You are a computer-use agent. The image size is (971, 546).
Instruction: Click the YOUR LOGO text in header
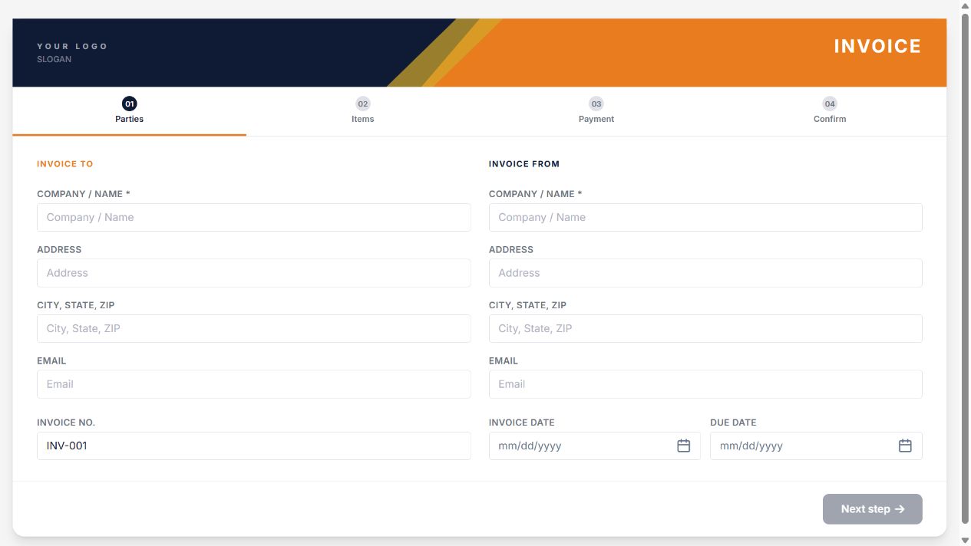(72, 47)
